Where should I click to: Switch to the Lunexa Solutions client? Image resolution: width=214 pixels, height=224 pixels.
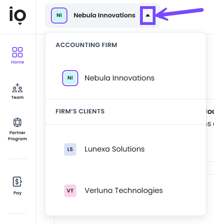click(125, 149)
